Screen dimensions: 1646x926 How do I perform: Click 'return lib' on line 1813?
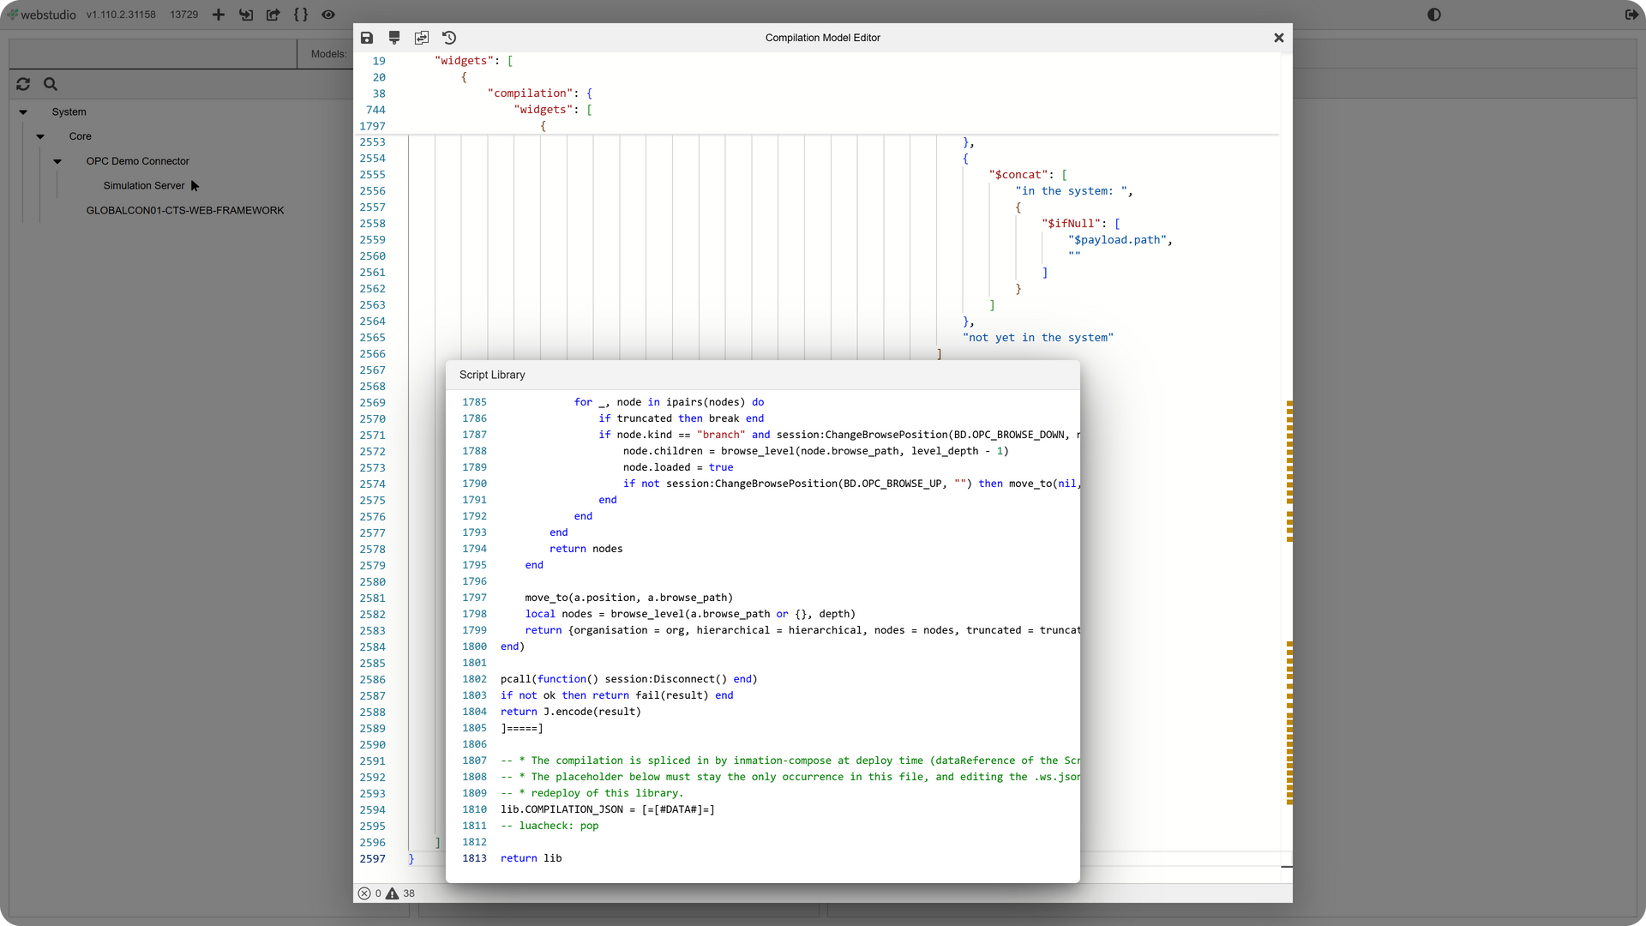pyautogui.click(x=532, y=858)
